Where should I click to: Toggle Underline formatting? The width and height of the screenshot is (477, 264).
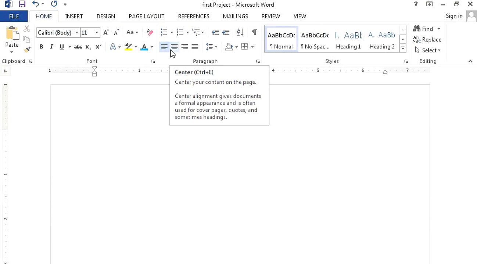tap(62, 47)
